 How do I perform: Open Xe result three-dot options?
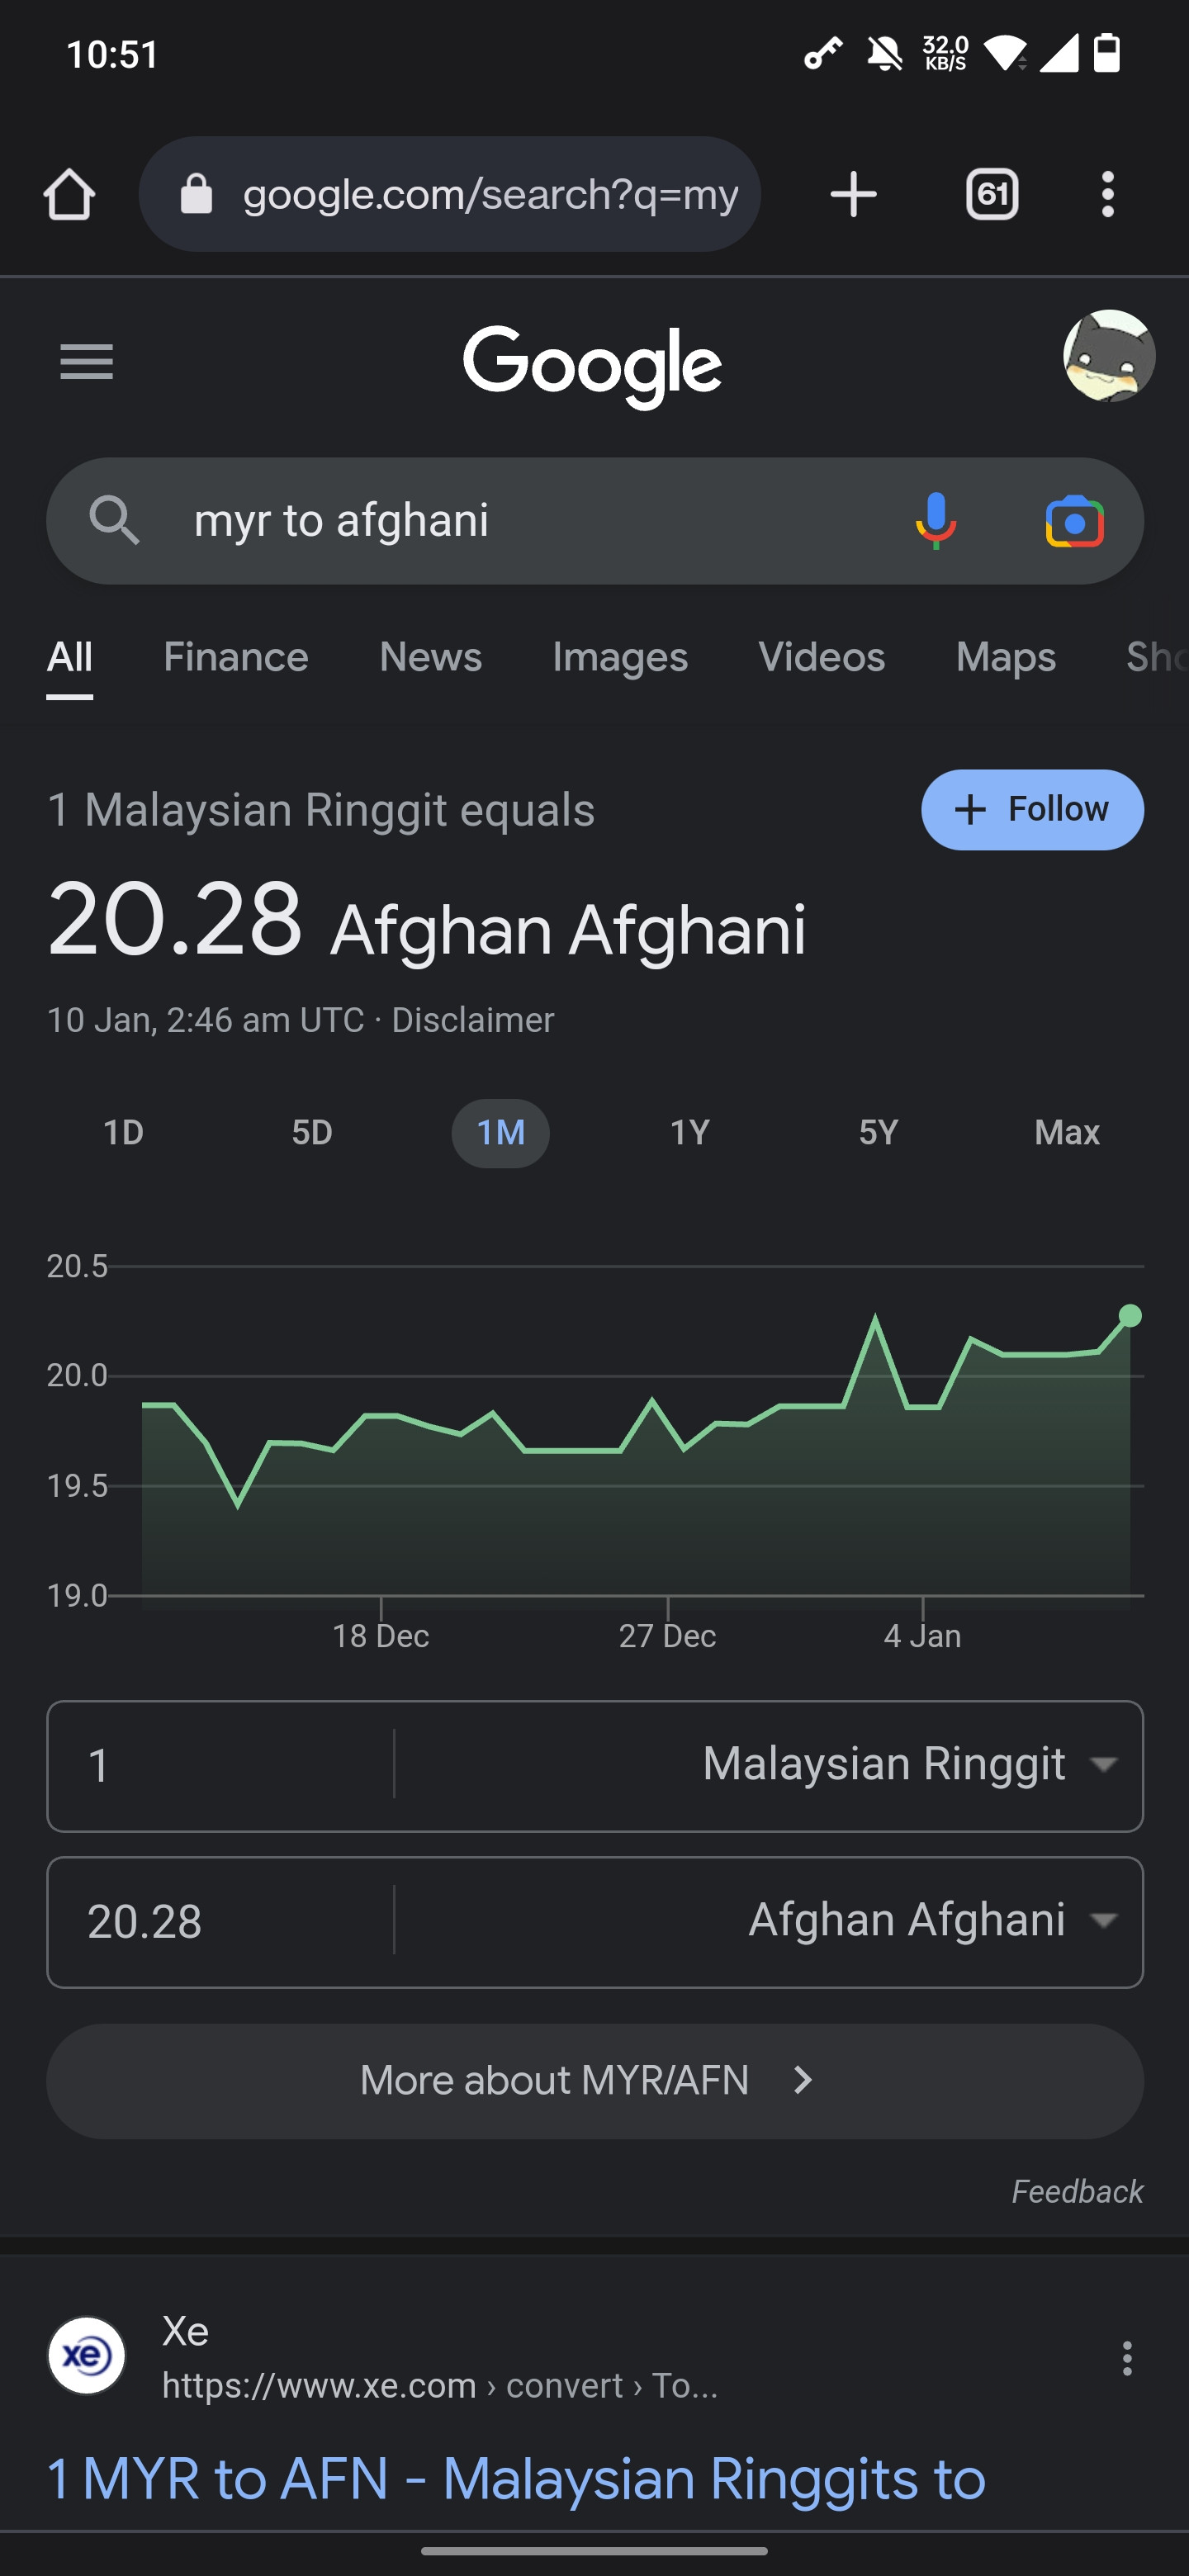[x=1127, y=2358]
